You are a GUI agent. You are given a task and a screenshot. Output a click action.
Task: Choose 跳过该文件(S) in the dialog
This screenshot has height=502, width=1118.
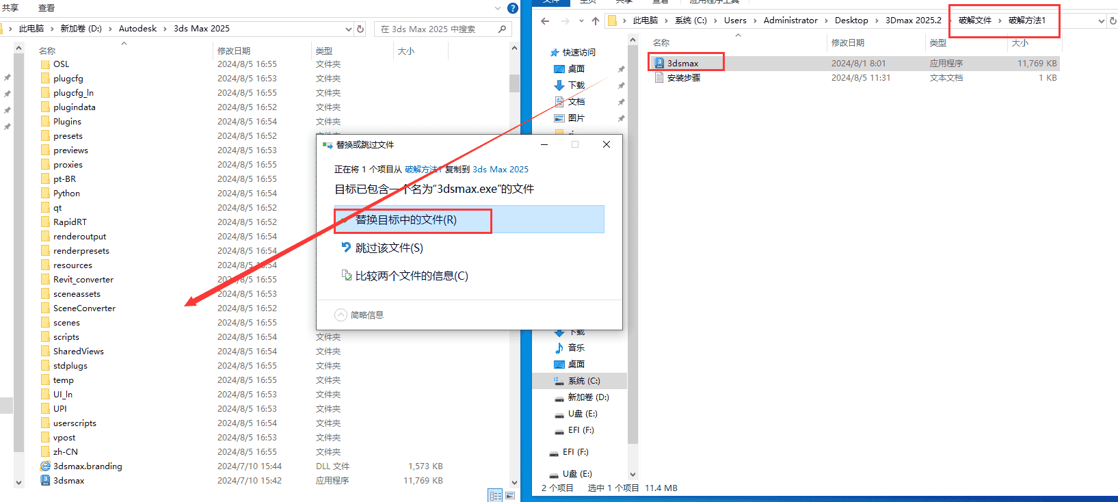click(x=469, y=248)
